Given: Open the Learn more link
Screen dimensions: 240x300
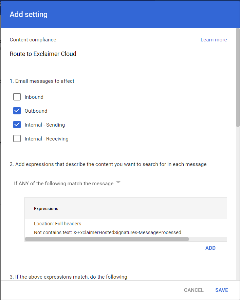Looking at the screenshot, I should pyautogui.click(x=214, y=40).
